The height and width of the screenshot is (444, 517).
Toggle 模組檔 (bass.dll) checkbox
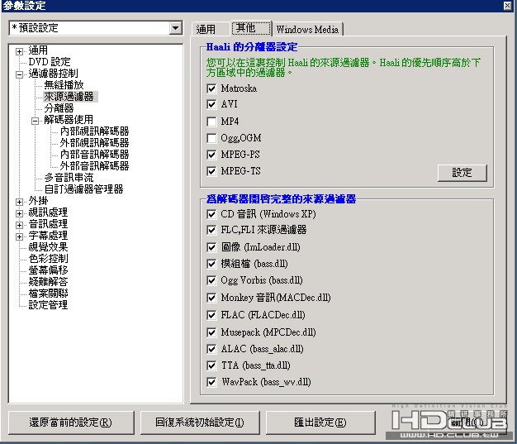(211, 264)
